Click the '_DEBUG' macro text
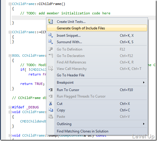This screenshot has width=157, height=141. coord(33,107)
